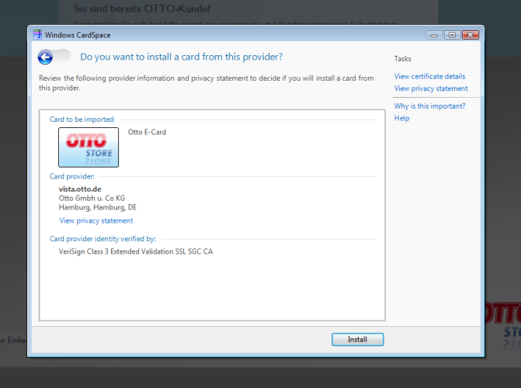Click Why is this important? link
This screenshot has width=521, height=388.
pyautogui.click(x=429, y=106)
